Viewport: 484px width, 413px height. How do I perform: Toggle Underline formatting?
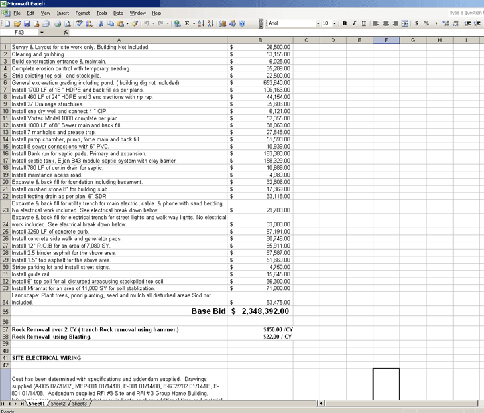tap(364, 23)
